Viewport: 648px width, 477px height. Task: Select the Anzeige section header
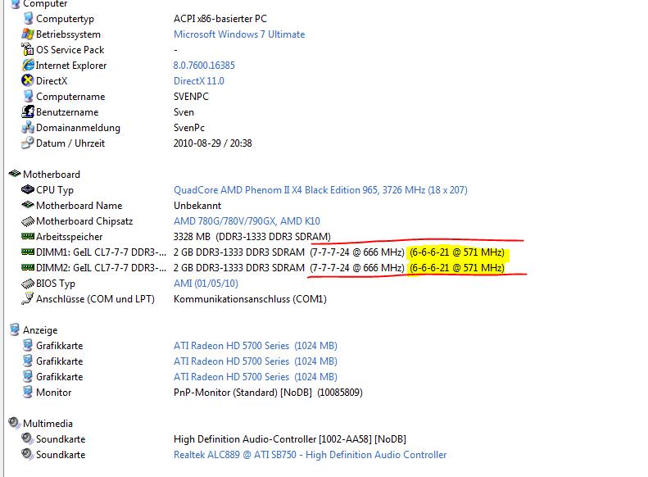pos(40,330)
